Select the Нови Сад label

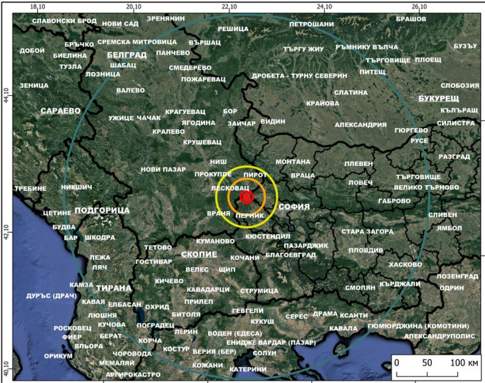point(120,24)
